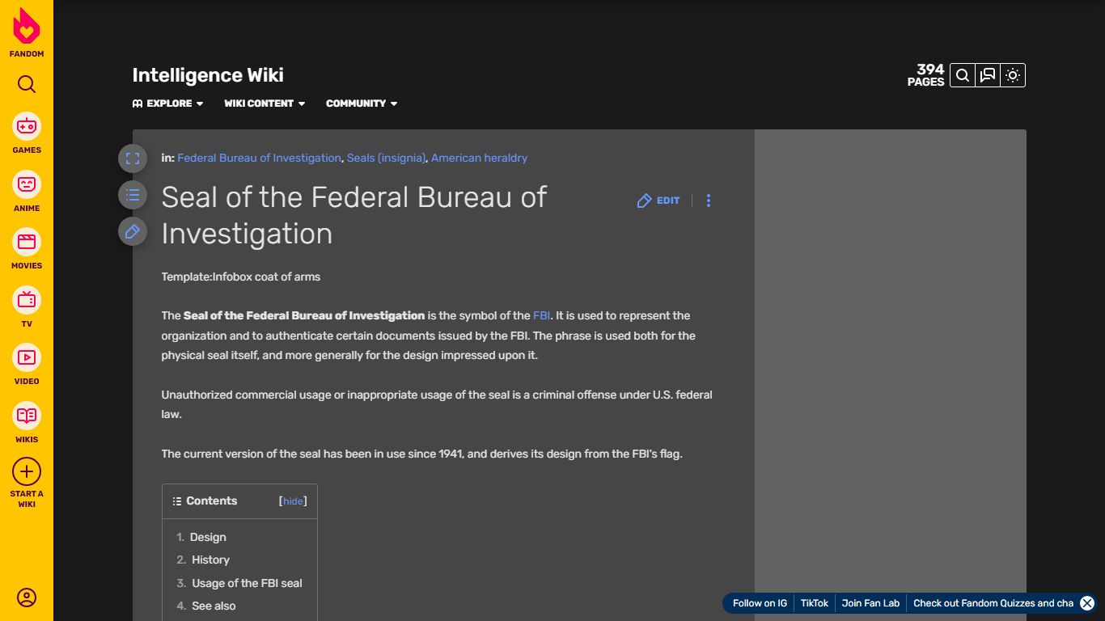Expand the Wiki Content menu
This screenshot has width=1105, height=621.
pyautogui.click(x=265, y=103)
